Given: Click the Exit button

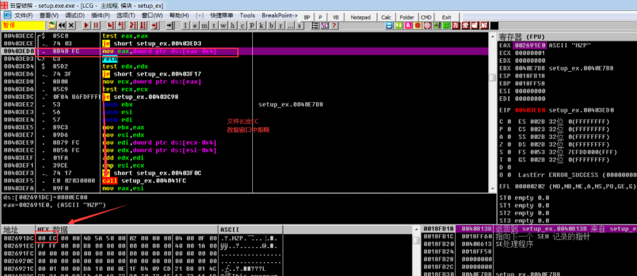Looking at the screenshot, I should coord(446,17).
